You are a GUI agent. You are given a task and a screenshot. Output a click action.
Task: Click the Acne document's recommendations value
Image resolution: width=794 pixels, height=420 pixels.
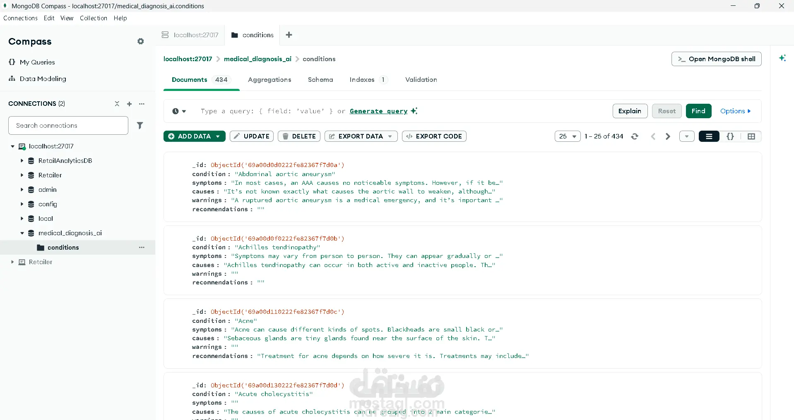pos(393,356)
